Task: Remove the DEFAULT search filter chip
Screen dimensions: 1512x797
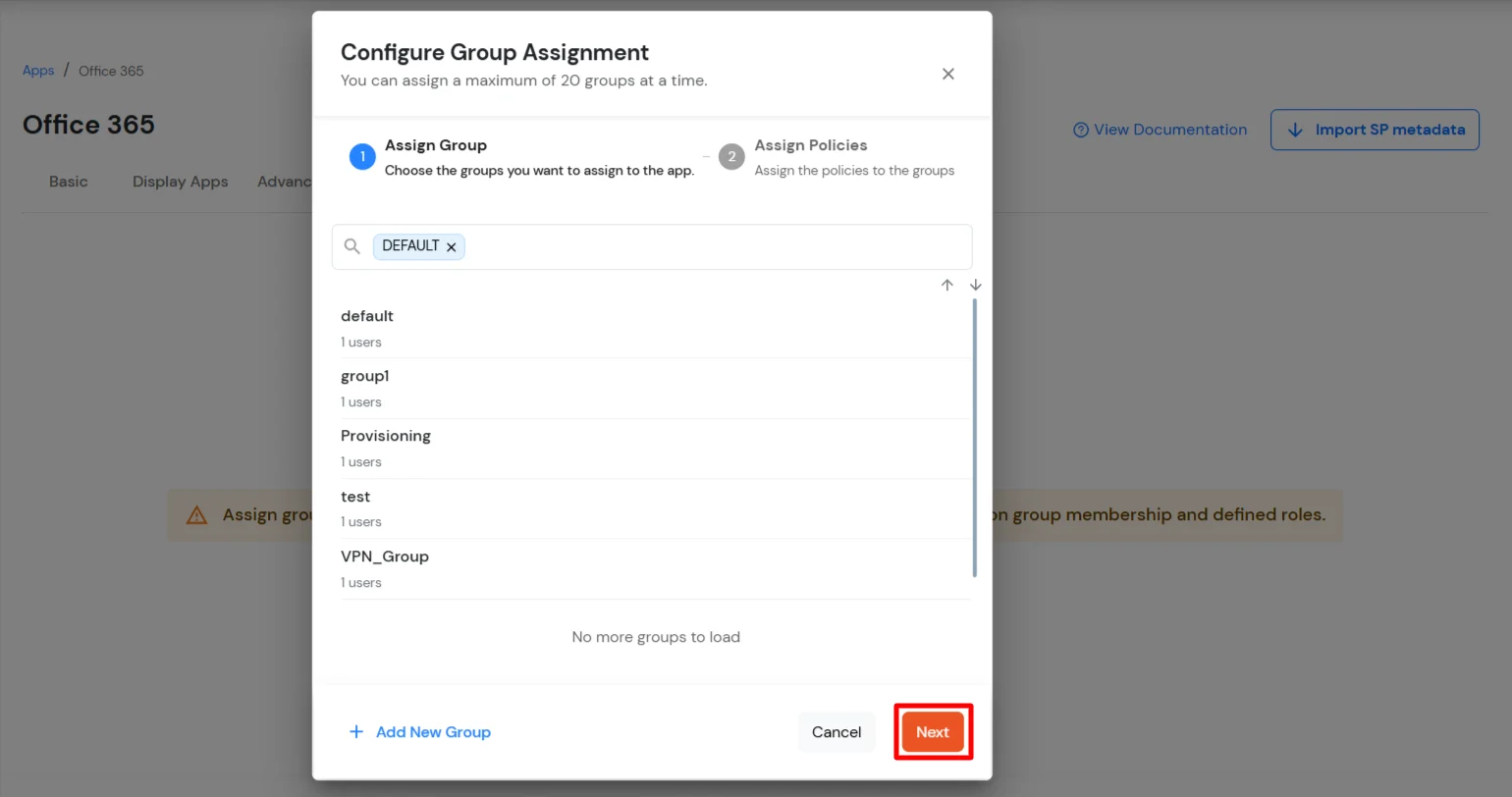Action: click(x=452, y=246)
